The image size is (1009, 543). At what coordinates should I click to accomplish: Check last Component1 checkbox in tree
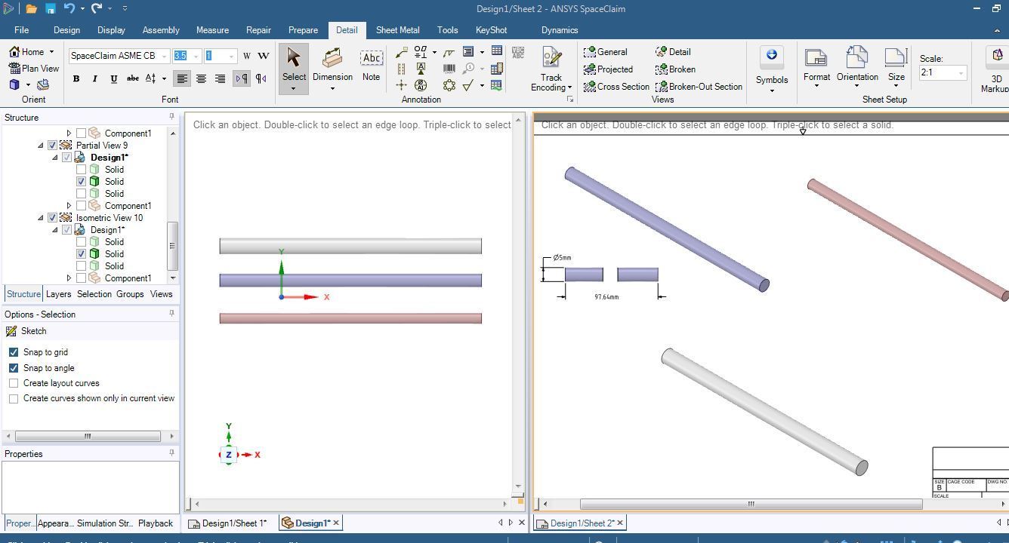pyautogui.click(x=81, y=278)
